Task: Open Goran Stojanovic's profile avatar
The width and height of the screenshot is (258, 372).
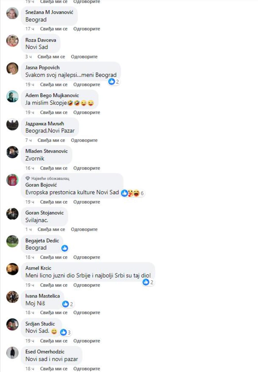Action: 12,214
